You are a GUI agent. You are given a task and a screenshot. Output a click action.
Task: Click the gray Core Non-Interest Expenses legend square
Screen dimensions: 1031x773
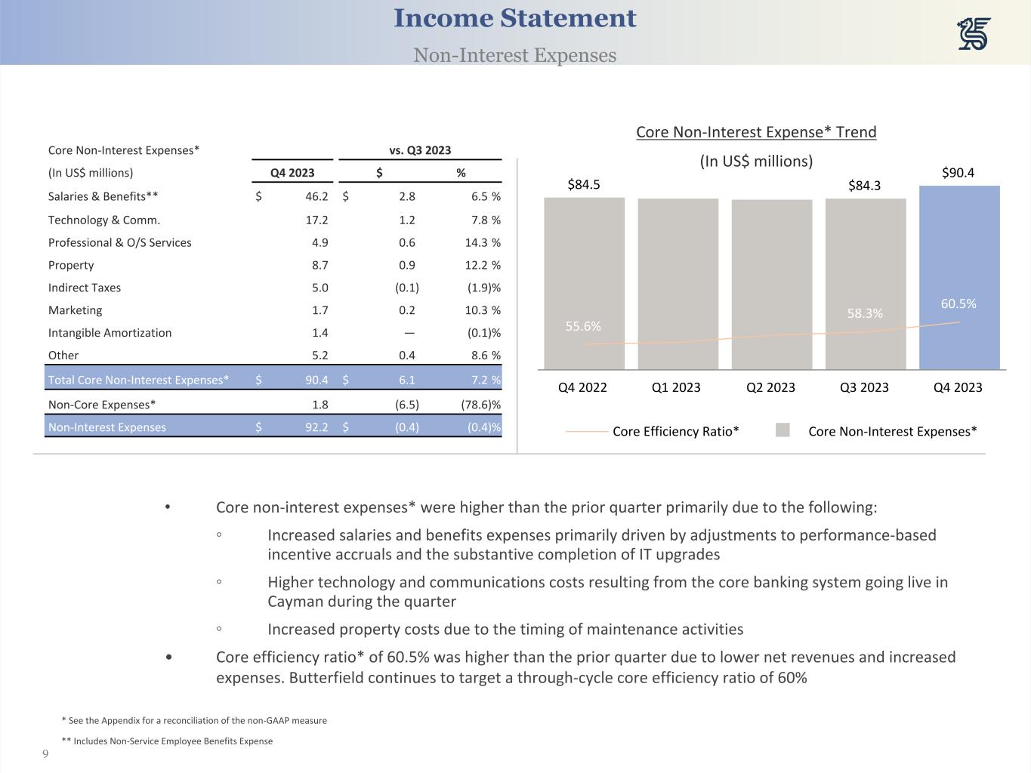783,430
